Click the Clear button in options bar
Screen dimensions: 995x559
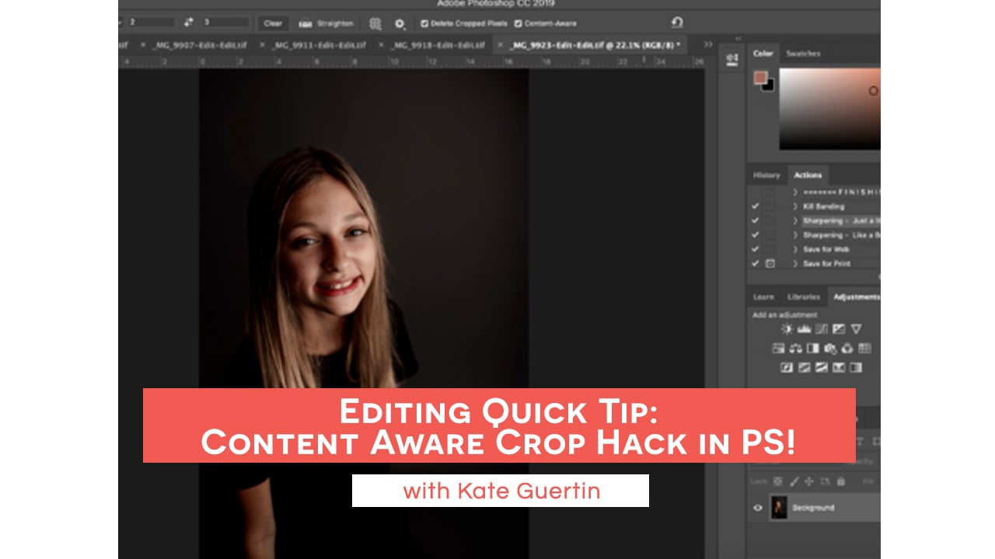pos(273,23)
